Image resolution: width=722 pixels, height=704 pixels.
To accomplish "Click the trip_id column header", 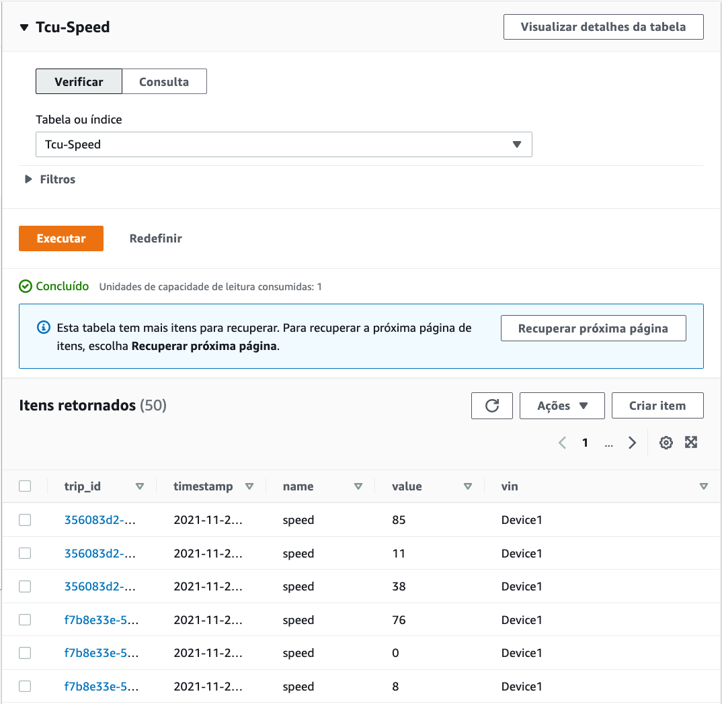I will (x=83, y=486).
